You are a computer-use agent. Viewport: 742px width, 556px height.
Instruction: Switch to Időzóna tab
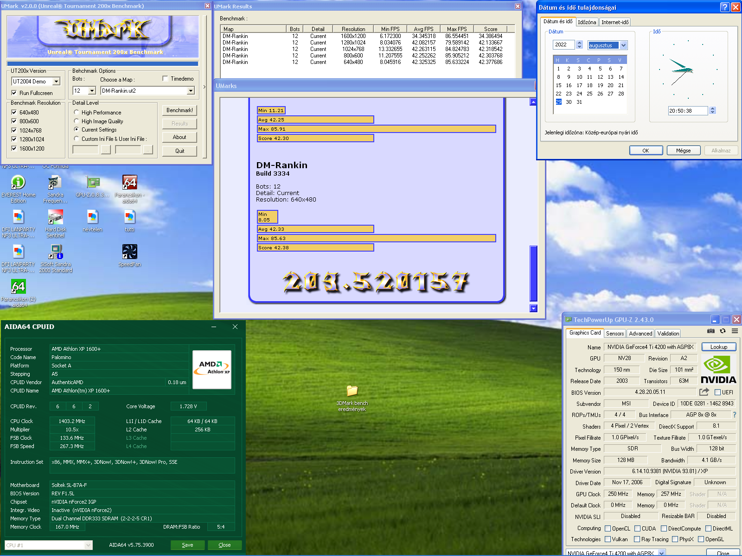[x=587, y=22]
